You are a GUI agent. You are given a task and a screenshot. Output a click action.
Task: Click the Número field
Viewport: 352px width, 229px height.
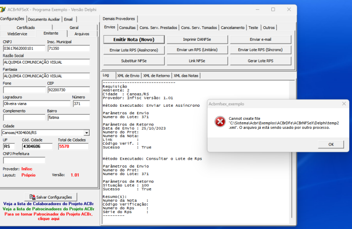(x=82, y=104)
